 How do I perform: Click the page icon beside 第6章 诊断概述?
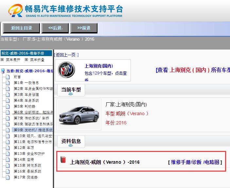[x=8, y=113]
